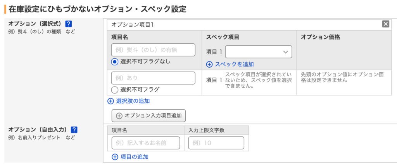Select 選択不可フラグ radio button
Screen dimensions: 397x167
pos(115,89)
